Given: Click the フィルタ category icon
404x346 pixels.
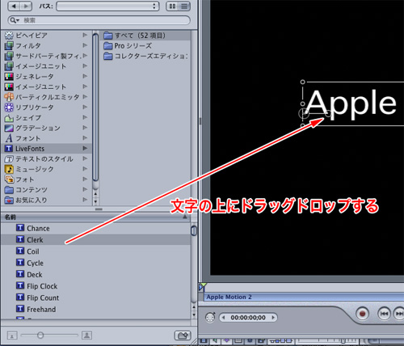Looking at the screenshot, I should [9, 45].
